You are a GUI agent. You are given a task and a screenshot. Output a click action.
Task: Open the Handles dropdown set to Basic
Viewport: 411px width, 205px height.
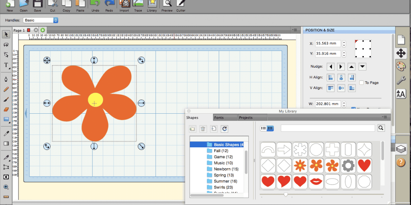[x=41, y=20]
